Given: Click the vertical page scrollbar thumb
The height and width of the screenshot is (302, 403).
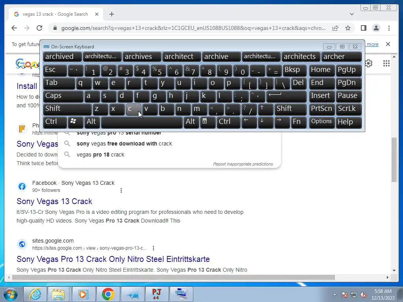Looking at the screenshot, I should point(394,160).
